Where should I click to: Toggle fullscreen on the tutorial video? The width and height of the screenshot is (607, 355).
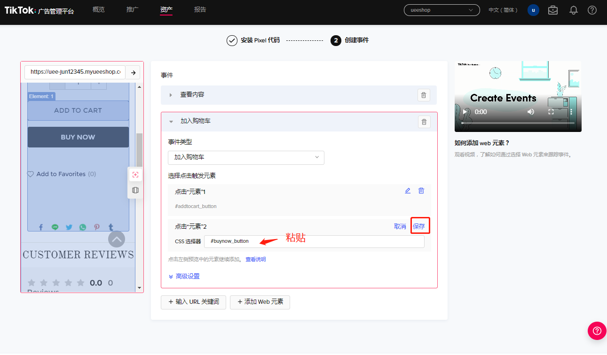[x=551, y=112]
